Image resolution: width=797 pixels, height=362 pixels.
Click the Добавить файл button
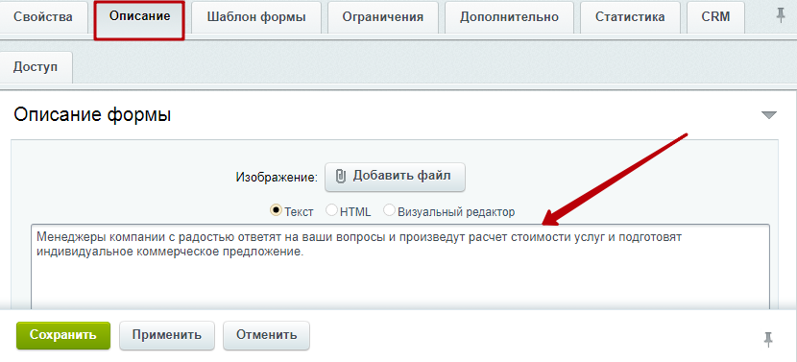[x=395, y=177]
